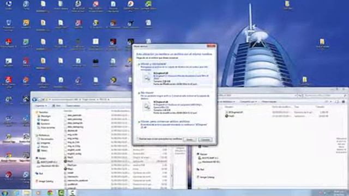This screenshot has width=349, height=196.
Task: Click the Cancelar button in the dialog
Action: coord(205,139)
